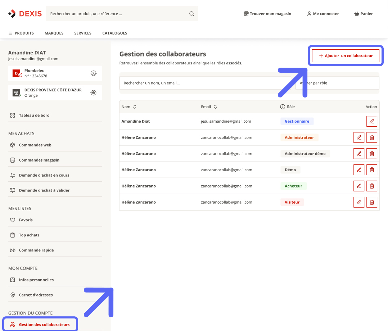Open Tableau de bord

[x=55, y=115]
